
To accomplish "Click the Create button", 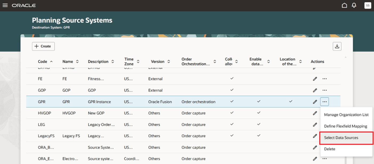I will 43,46.
